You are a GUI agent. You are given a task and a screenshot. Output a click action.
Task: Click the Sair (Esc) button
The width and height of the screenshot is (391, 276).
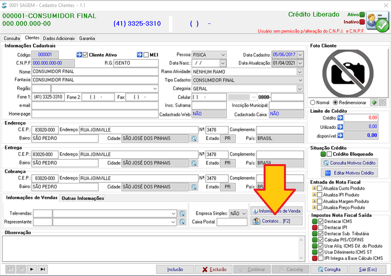click(x=368, y=269)
